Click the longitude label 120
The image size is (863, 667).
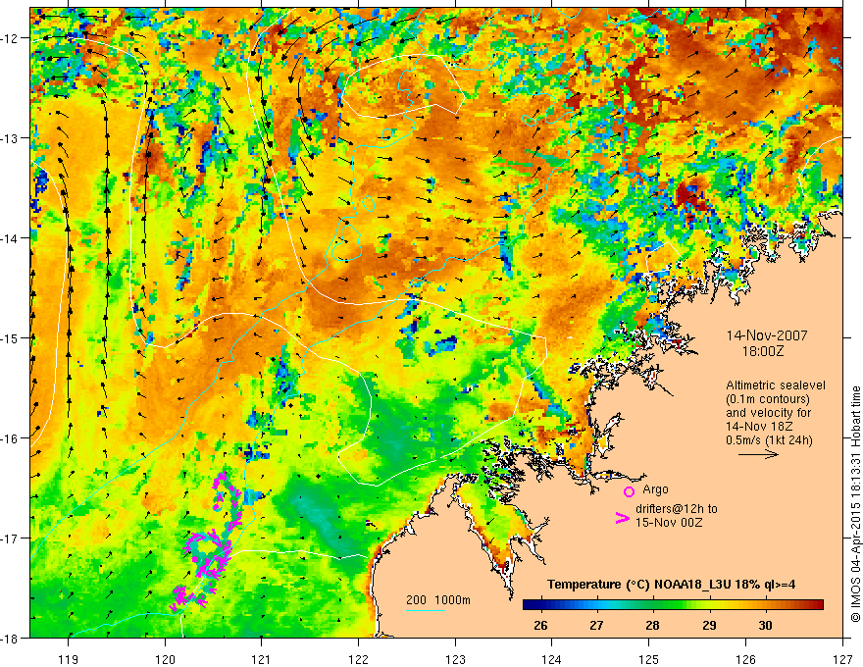165,659
